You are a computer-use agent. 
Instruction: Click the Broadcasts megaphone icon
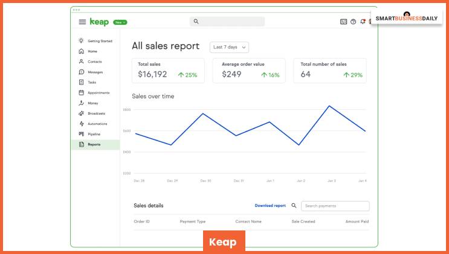coord(82,113)
